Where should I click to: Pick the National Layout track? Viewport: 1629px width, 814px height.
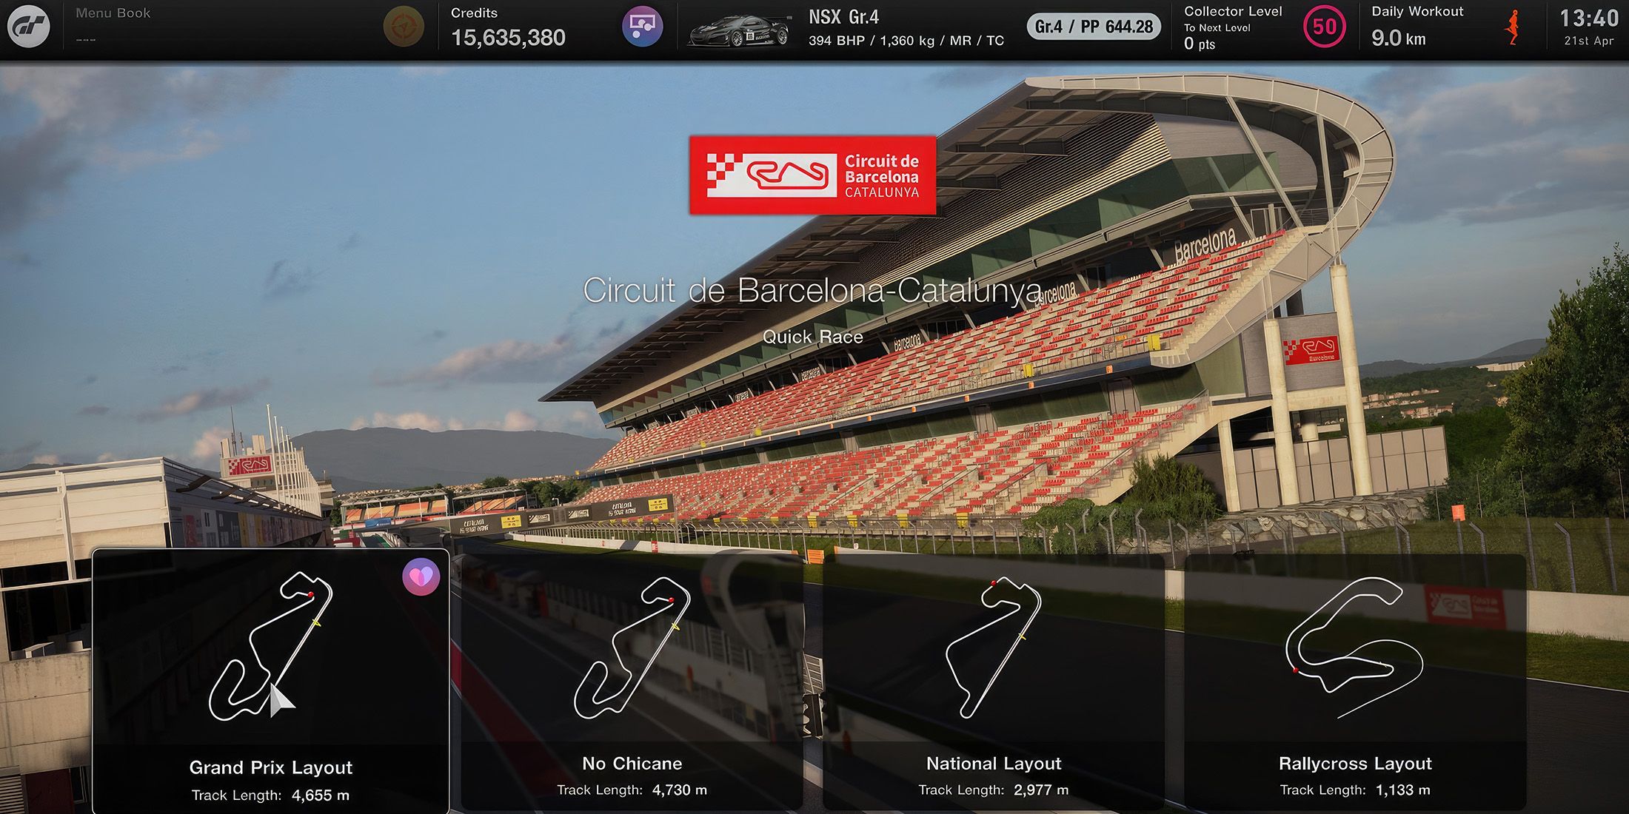coord(994,682)
